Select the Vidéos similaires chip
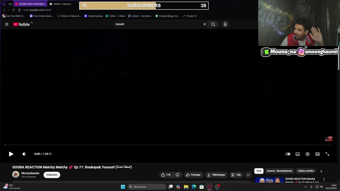The width and height of the screenshot is (340, 191). coord(307,171)
